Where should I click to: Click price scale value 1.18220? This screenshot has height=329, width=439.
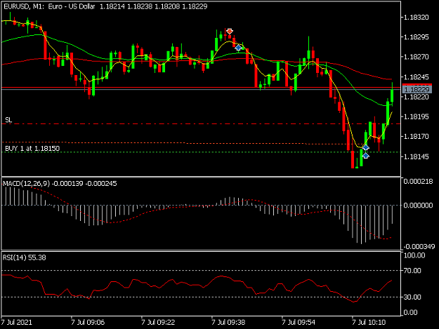pyautogui.click(x=417, y=97)
